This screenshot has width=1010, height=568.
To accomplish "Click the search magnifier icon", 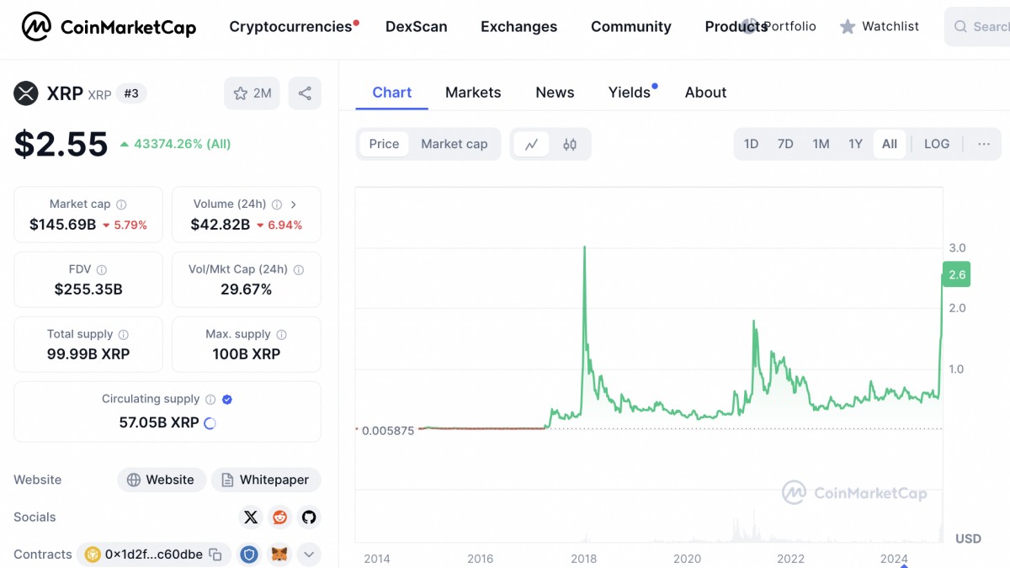I will click(x=960, y=27).
